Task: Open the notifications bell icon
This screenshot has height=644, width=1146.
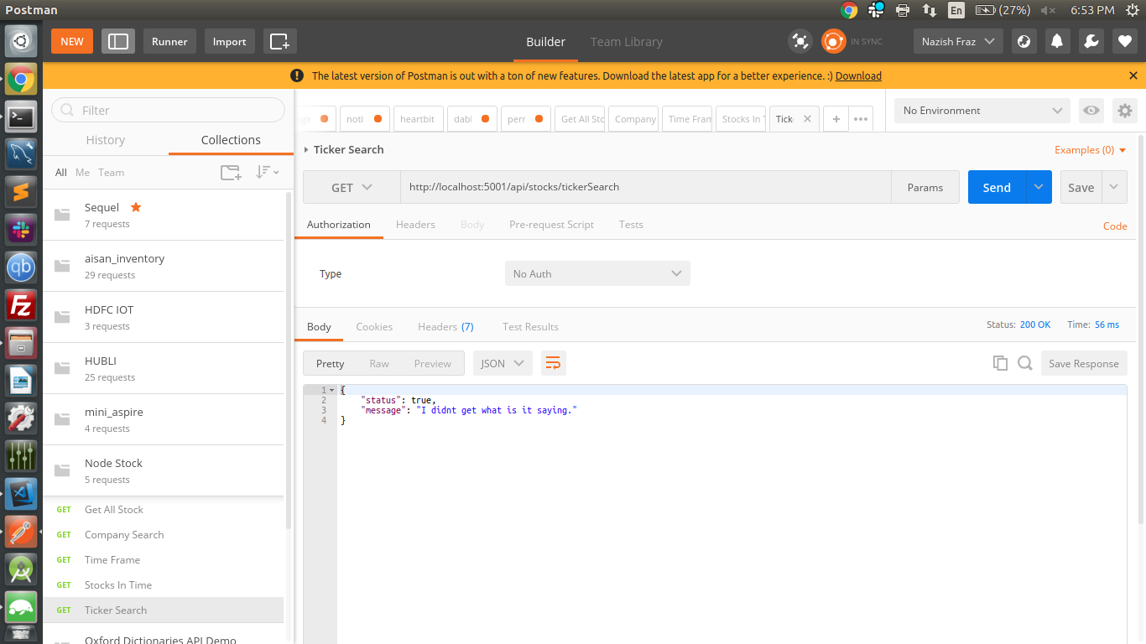Action: coord(1057,41)
